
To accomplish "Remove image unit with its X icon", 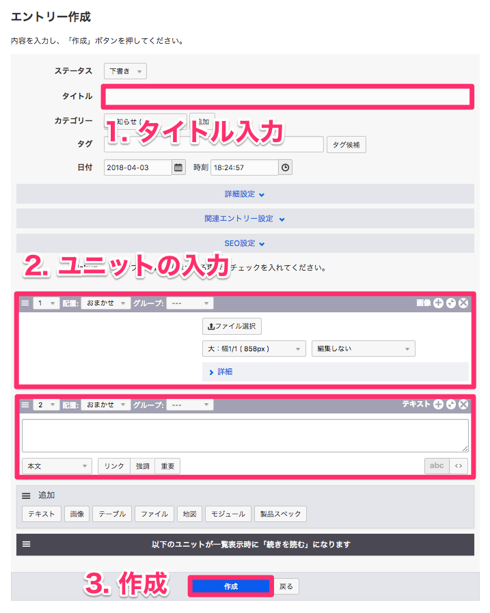I will pyautogui.click(x=463, y=303).
